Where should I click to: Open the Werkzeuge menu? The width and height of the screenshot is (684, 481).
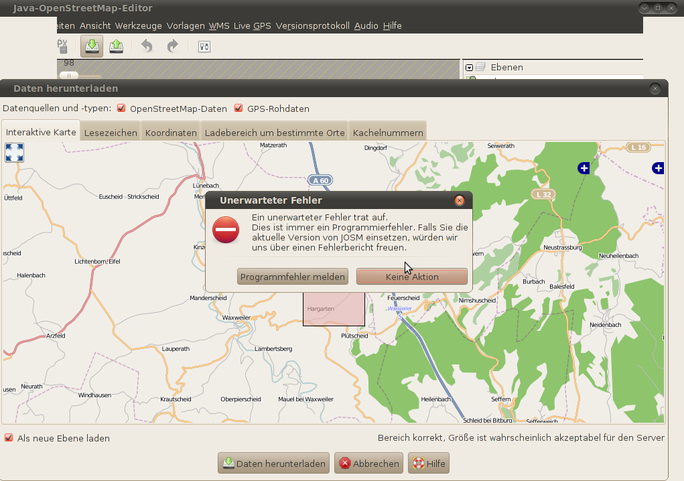pyautogui.click(x=138, y=25)
